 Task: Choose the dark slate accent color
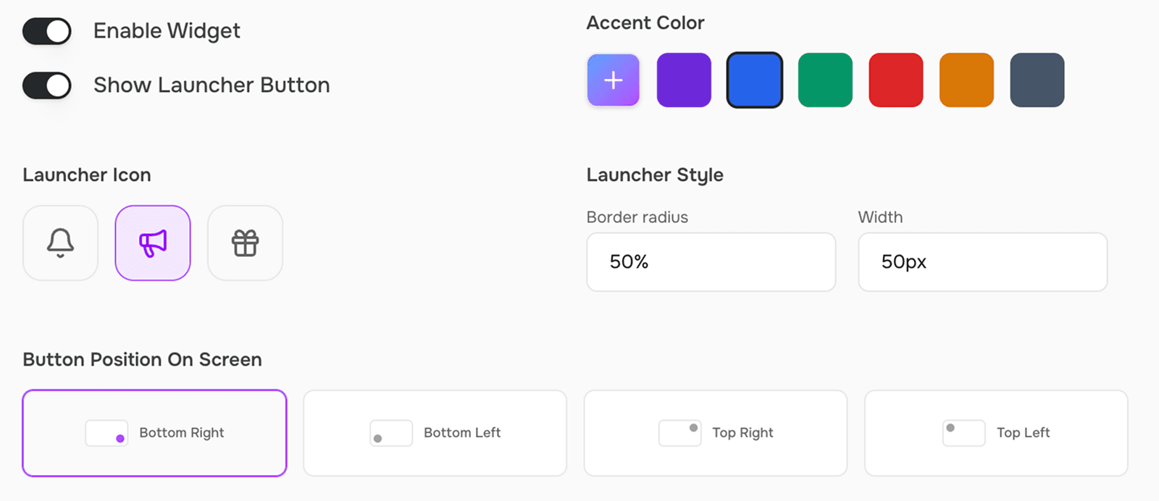(1036, 80)
